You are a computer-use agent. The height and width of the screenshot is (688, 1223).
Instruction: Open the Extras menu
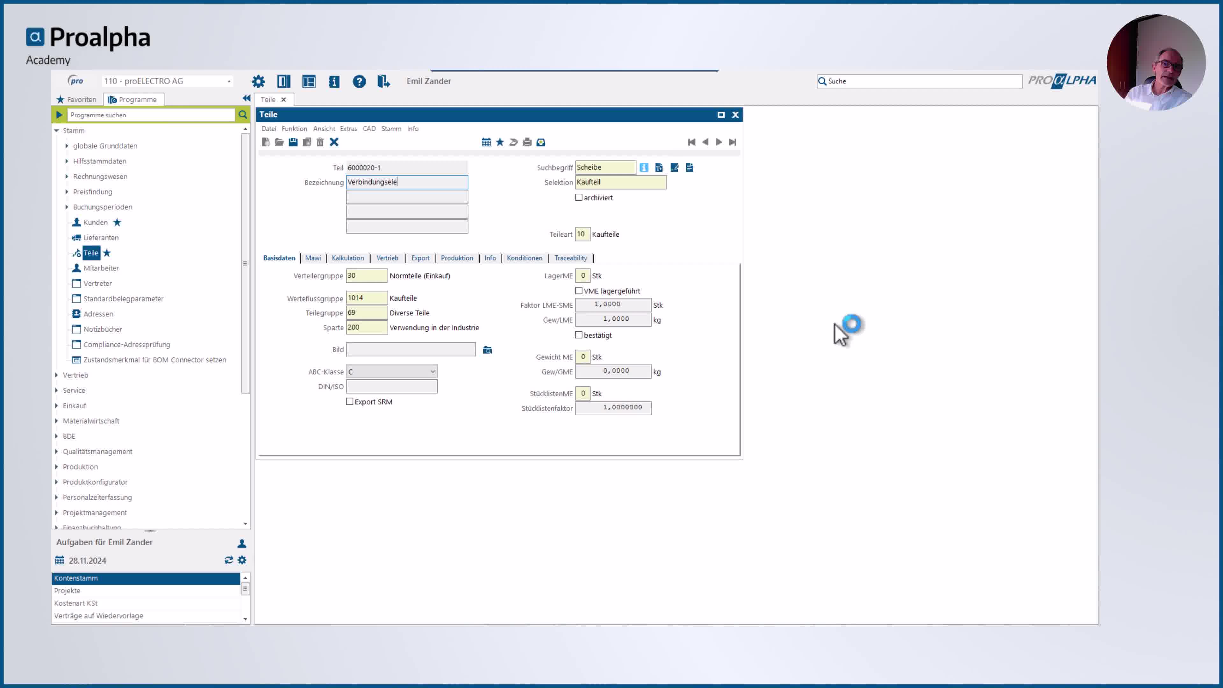coord(348,129)
